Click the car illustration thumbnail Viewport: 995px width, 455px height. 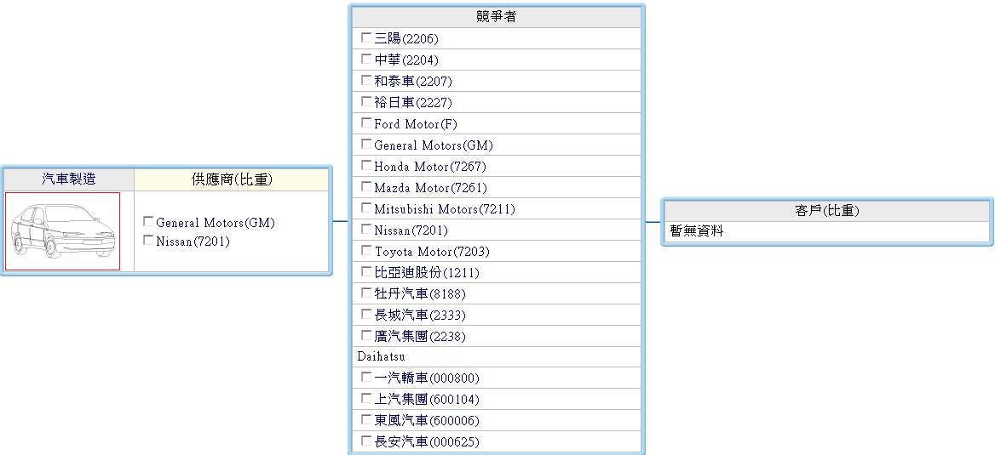[x=63, y=231]
